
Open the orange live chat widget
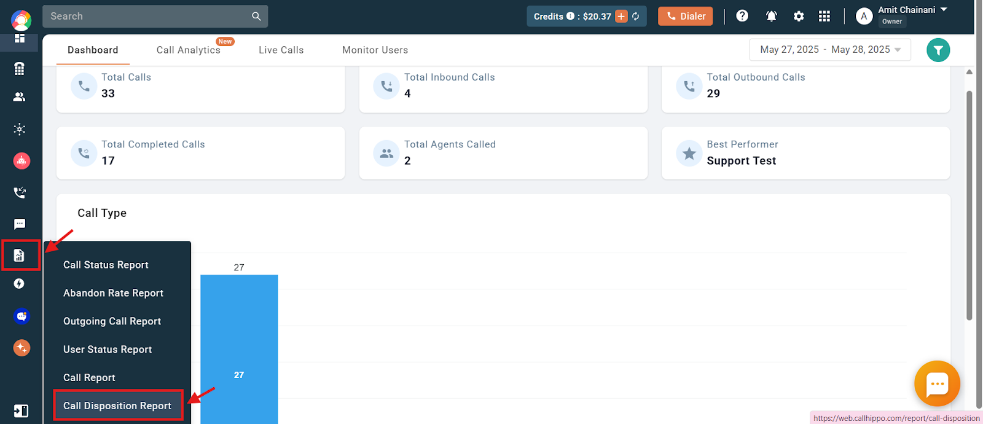[x=937, y=384]
